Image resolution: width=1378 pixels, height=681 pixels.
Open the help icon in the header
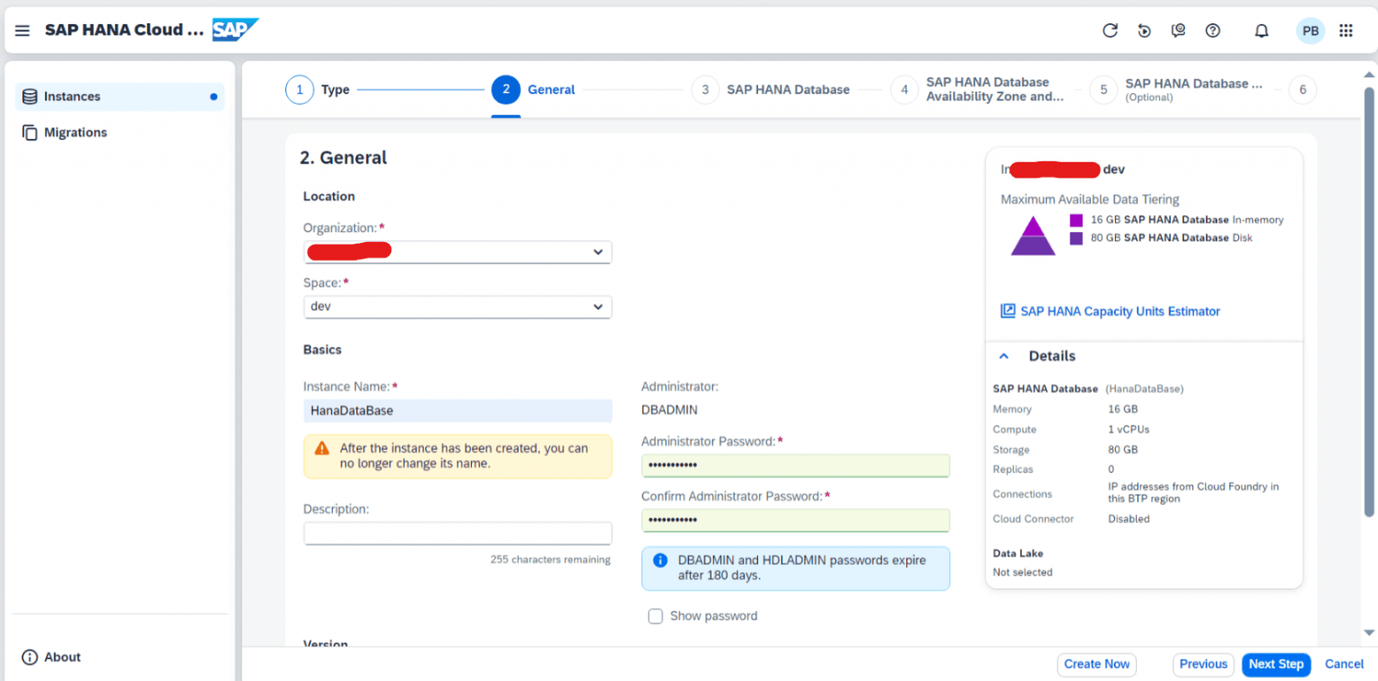click(x=1212, y=30)
